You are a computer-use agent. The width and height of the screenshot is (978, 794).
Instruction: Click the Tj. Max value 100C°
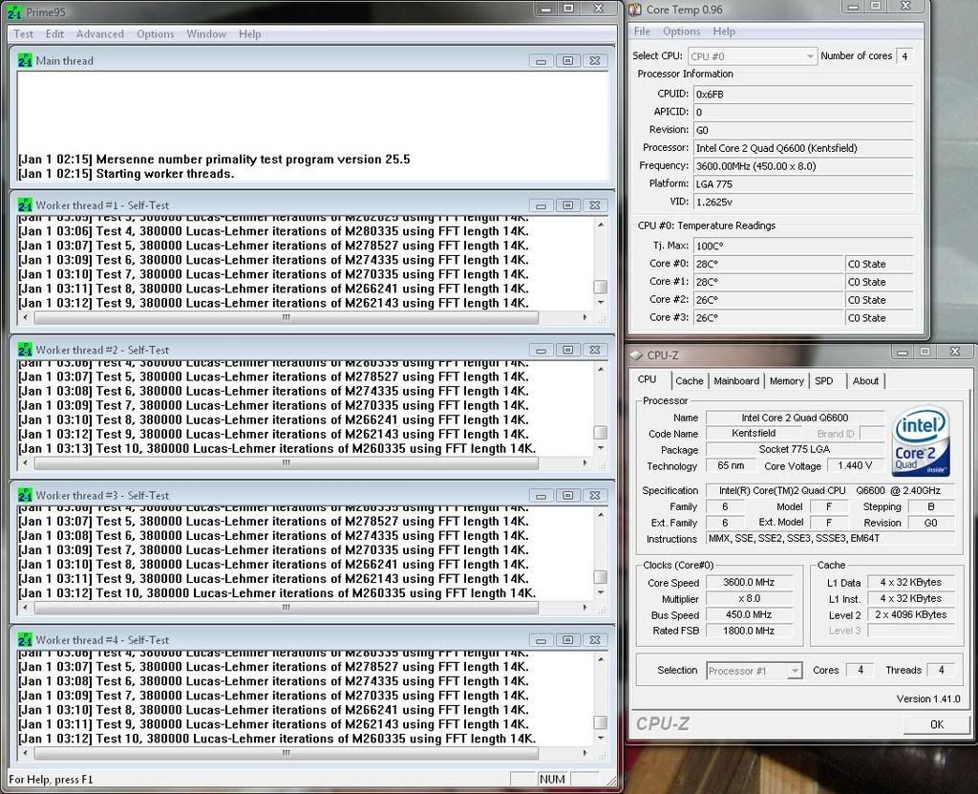pyautogui.click(x=803, y=246)
